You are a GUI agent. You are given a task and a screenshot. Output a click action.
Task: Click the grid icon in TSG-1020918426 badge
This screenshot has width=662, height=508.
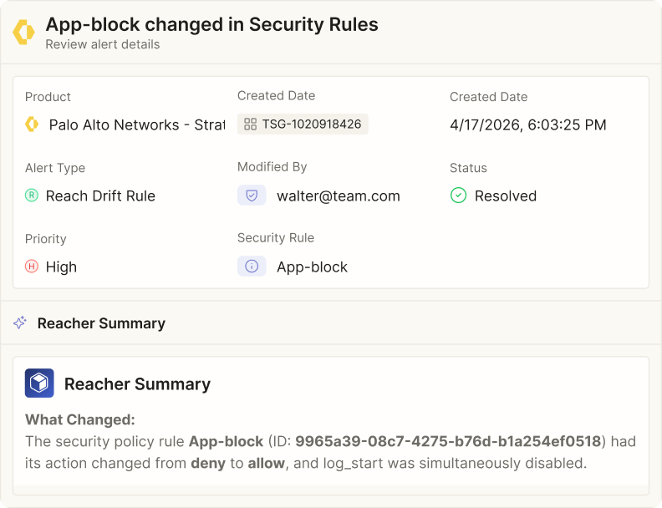pyautogui.click(x=251, y=124)
